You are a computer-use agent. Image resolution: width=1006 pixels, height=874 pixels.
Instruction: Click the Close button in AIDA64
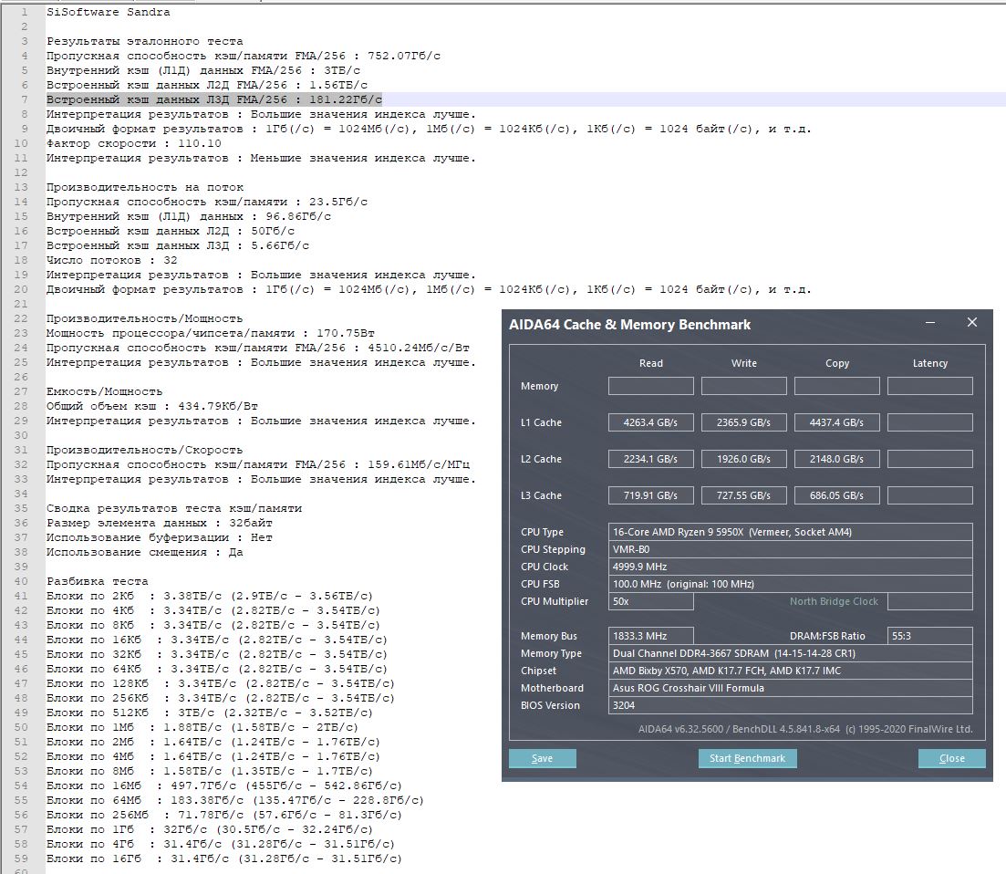tap(951, 758)
